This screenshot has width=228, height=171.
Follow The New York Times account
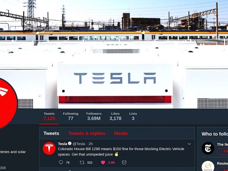(223, 152)
